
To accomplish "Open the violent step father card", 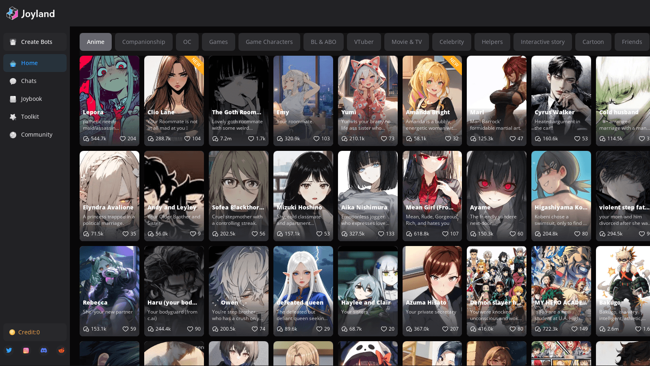I will tap(623, 196).
